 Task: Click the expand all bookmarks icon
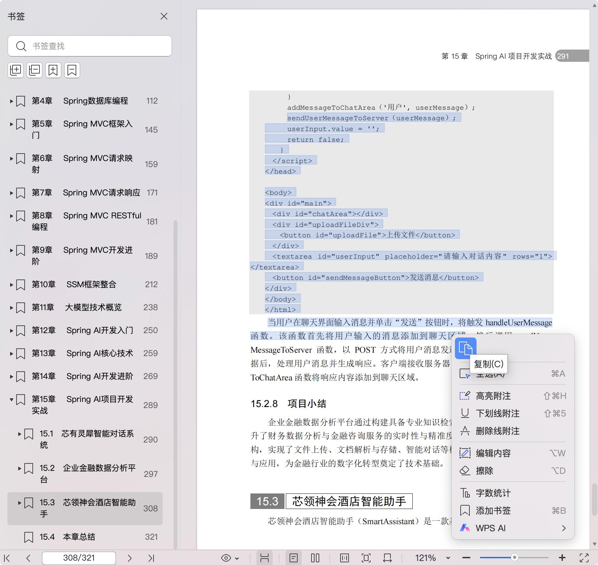[16, 70]
